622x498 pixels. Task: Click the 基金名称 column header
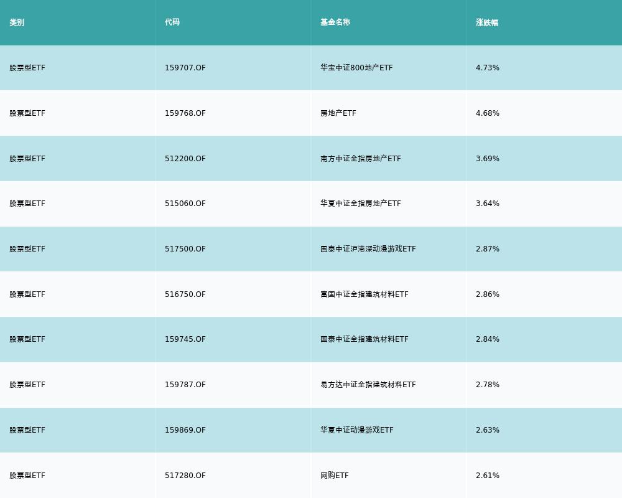point(335,22)
